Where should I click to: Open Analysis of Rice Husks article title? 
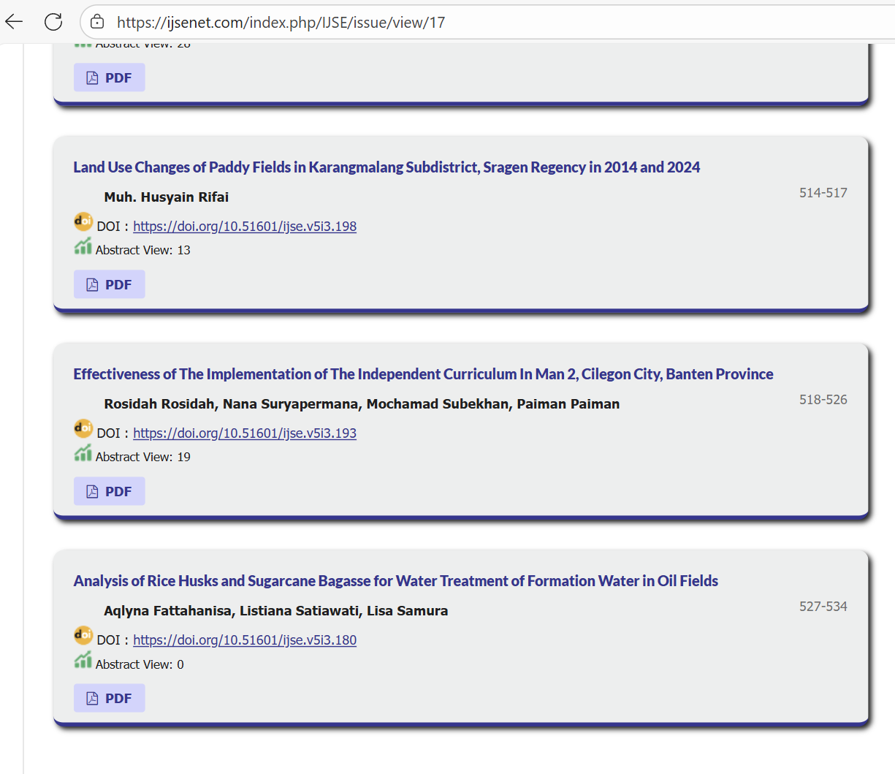point(395,581)
